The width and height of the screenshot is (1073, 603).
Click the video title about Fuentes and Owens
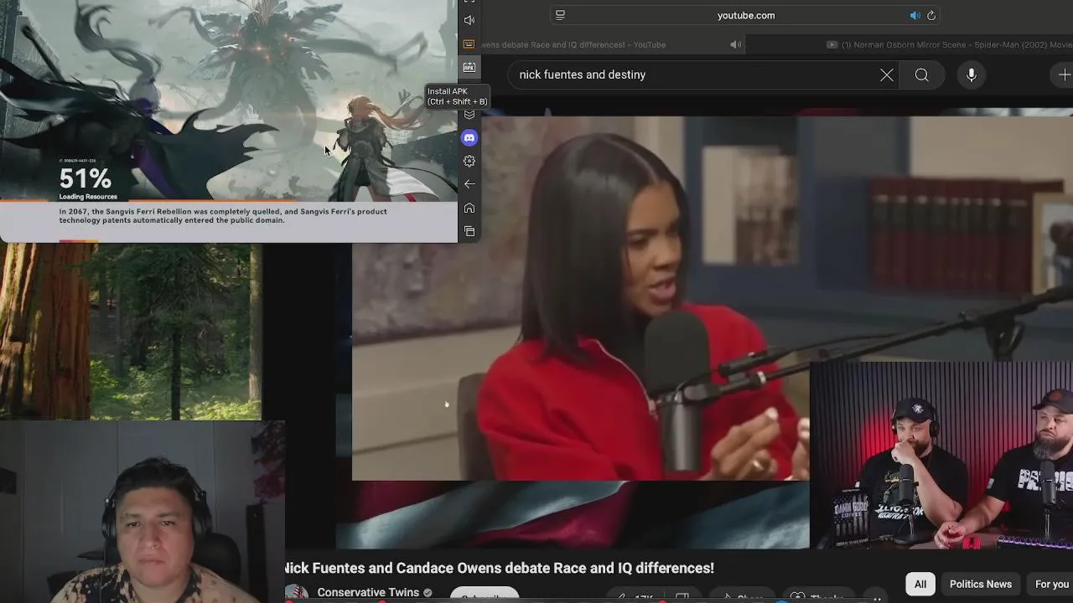click(500, 568)
